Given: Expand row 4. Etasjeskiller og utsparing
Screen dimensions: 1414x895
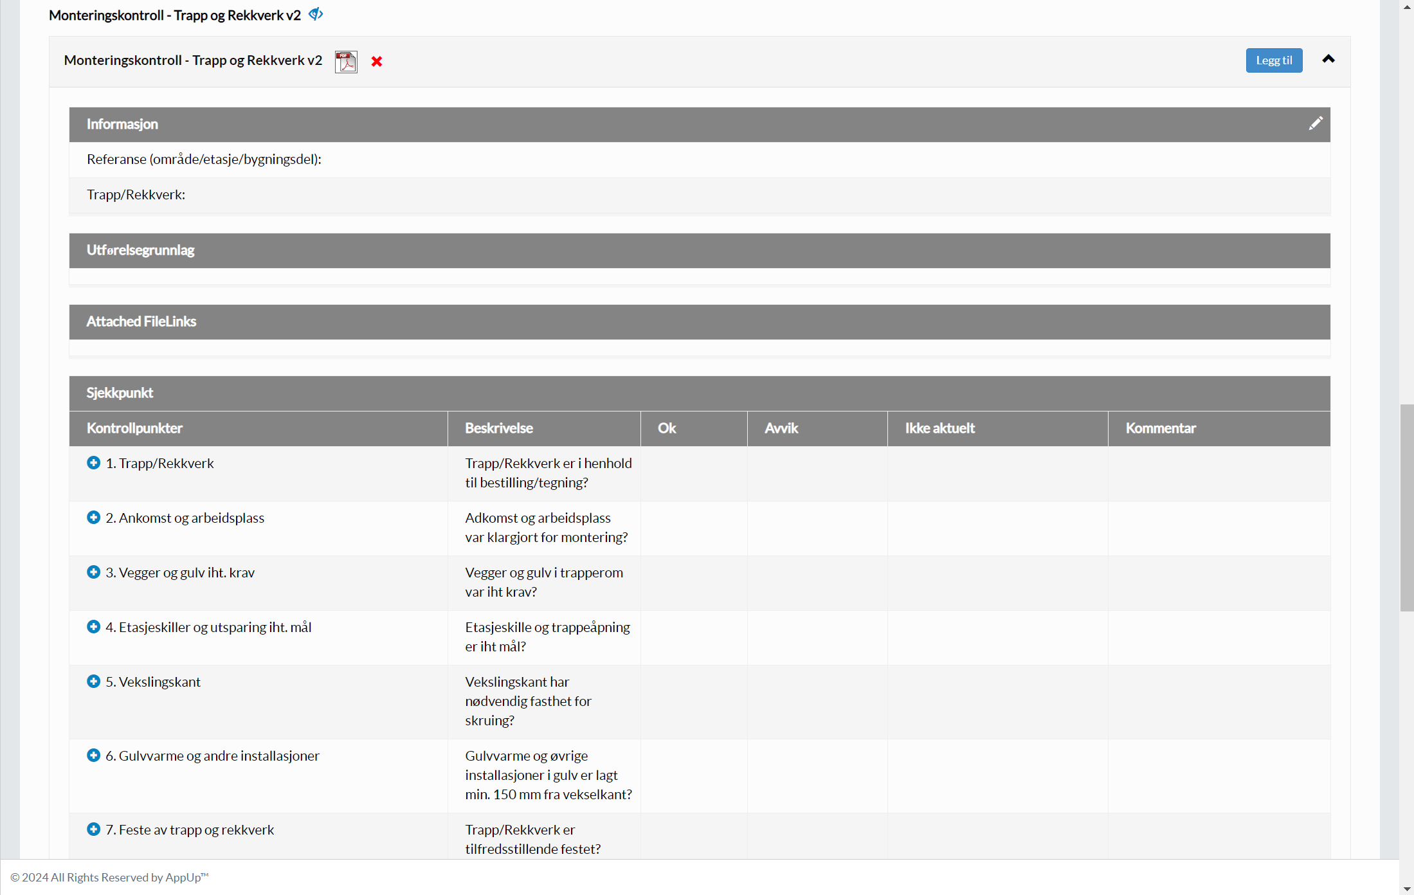Looking at the screenshot, I should [93, 627].
